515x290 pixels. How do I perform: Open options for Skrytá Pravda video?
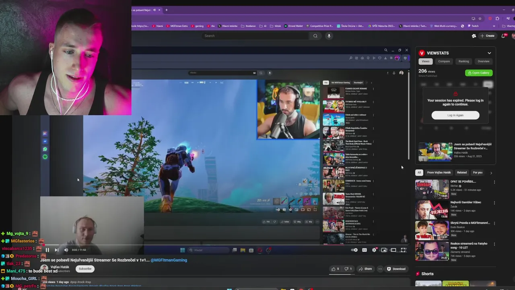pos(494,223)
